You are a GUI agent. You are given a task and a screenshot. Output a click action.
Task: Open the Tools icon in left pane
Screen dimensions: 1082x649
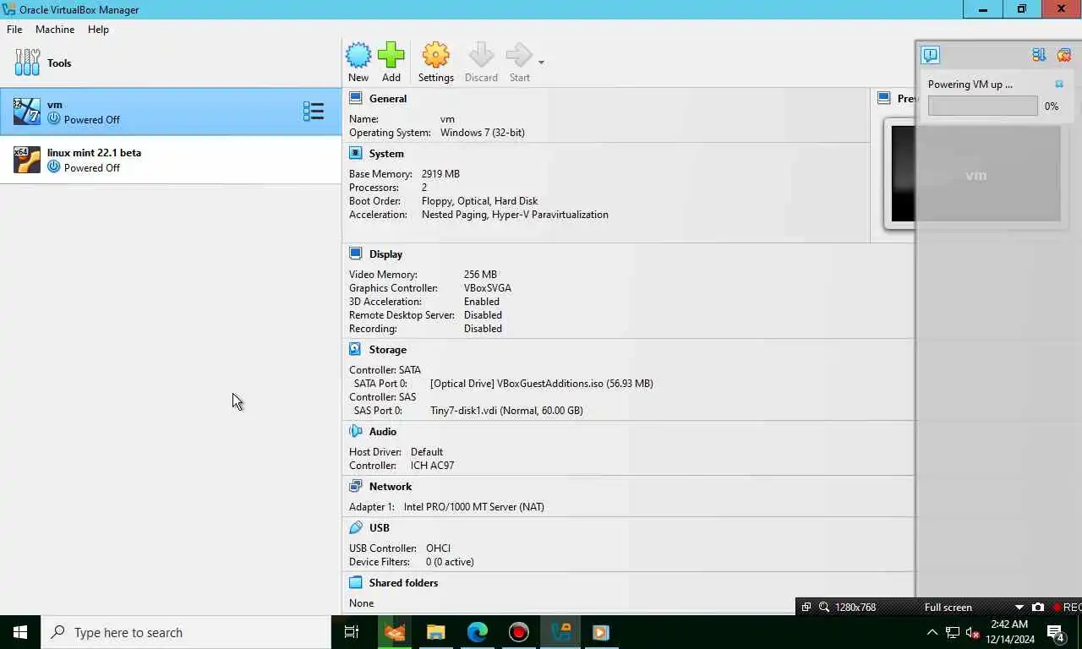click(27, 63)
